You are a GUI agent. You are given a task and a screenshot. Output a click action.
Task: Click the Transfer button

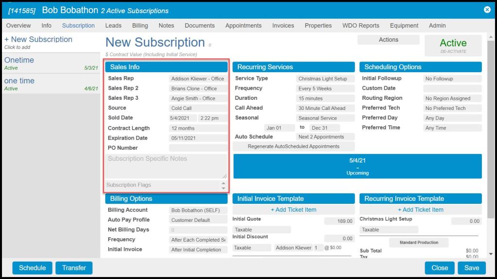pos(74,268)
